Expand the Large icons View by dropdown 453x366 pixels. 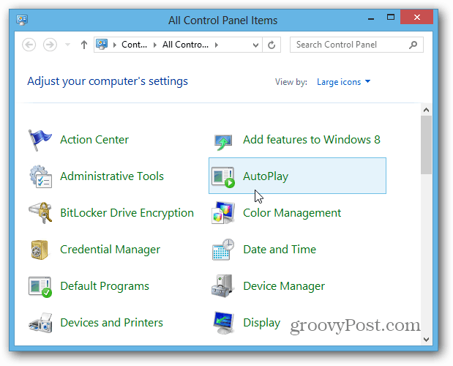point(343,82)
